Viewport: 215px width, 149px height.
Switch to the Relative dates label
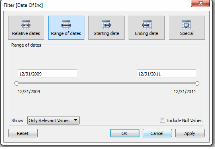pos(26,33)
